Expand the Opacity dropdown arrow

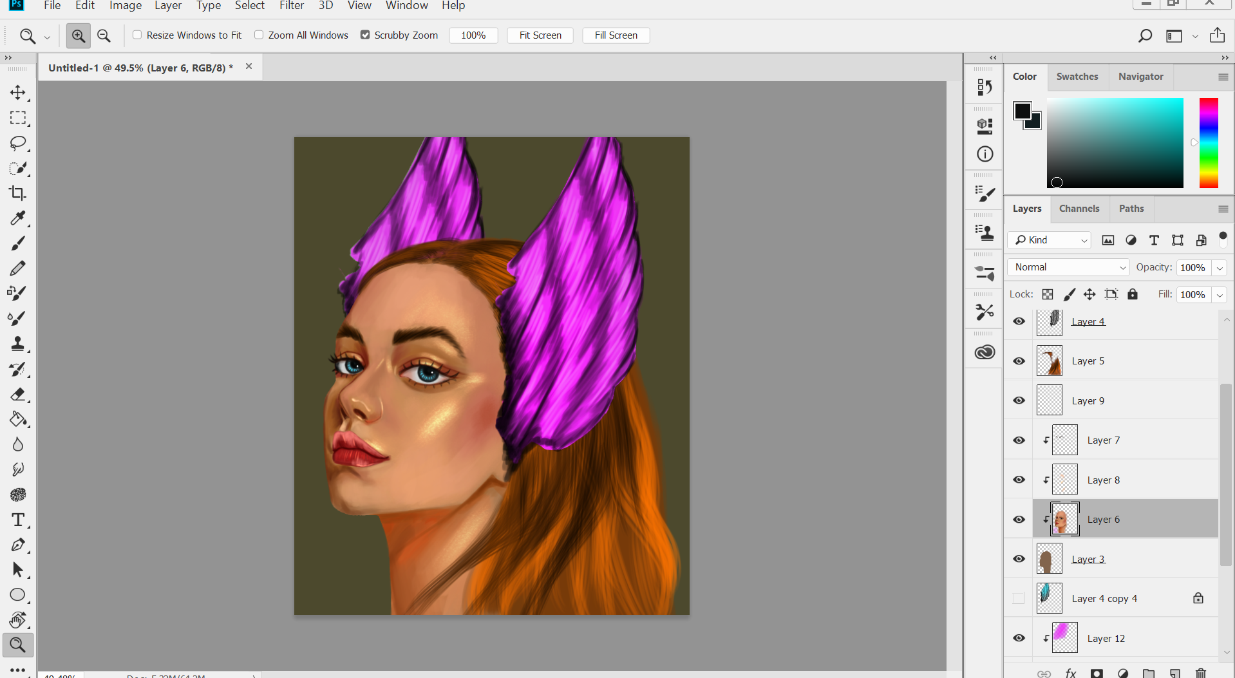click(x=1220, y=268)
